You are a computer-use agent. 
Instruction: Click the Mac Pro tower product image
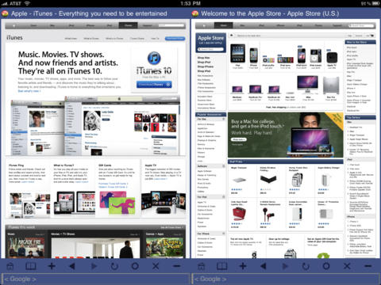click(x=331, y=85)
